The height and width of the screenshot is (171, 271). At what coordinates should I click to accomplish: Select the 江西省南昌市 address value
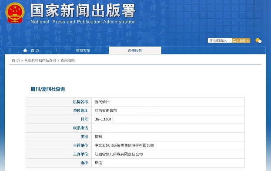(106, 111)
